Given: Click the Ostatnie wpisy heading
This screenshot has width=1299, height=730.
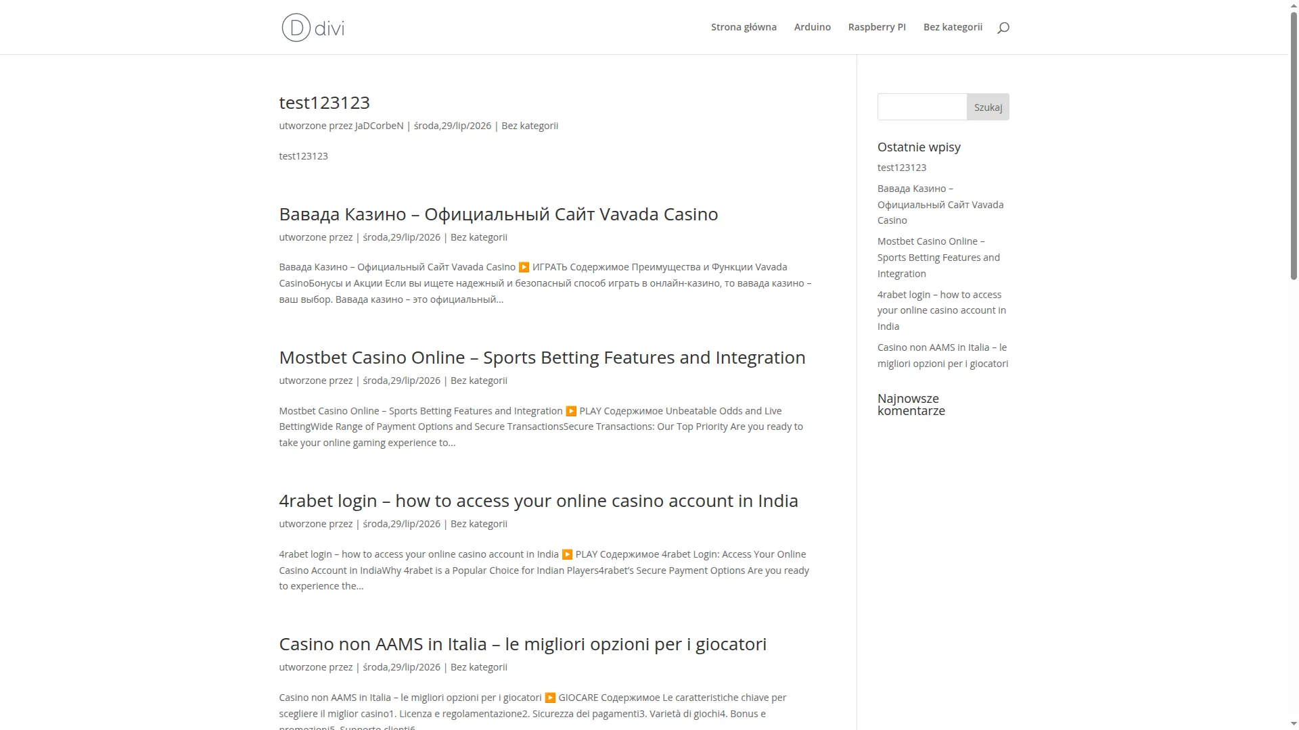Looking at the screenshot, I should (919, 147).
